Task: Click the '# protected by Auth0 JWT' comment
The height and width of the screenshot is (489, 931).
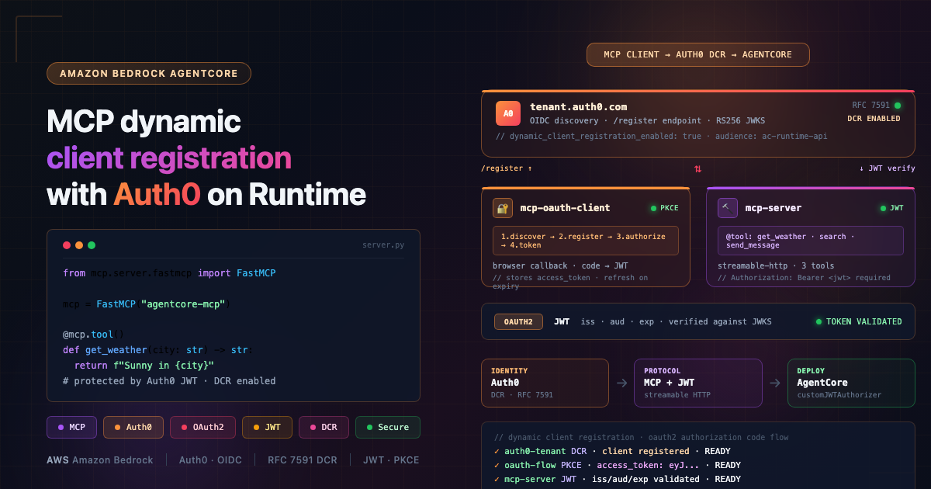Action: 169,381
